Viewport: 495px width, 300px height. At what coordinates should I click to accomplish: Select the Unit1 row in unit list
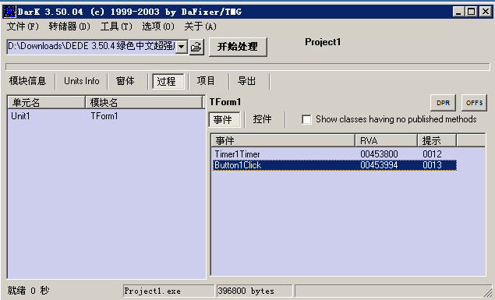tap(20, 116)
